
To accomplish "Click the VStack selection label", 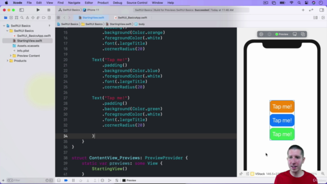I will [x=260, y=174].
